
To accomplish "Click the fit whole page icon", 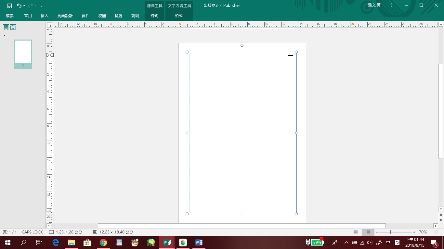I will click(436, 232).
